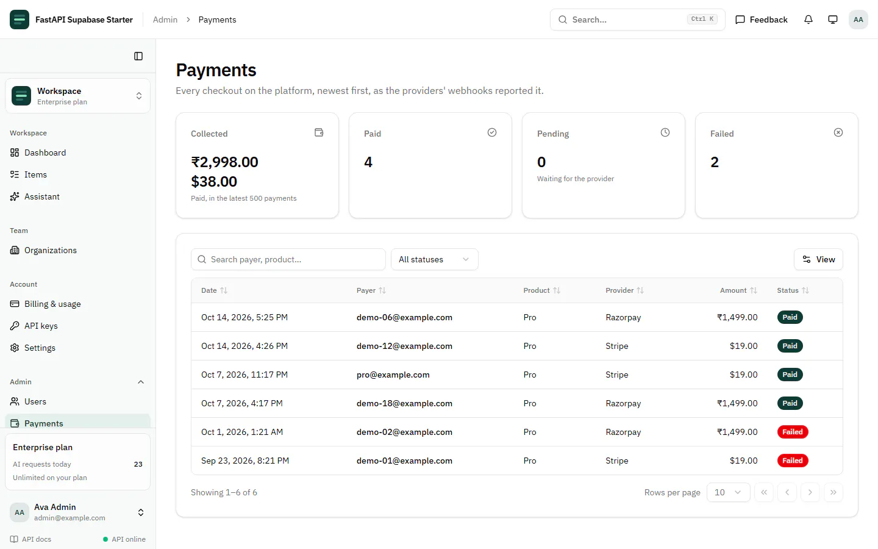Sort table by Status column
This screenshot has height=549, width=878.
coord(793,290)
